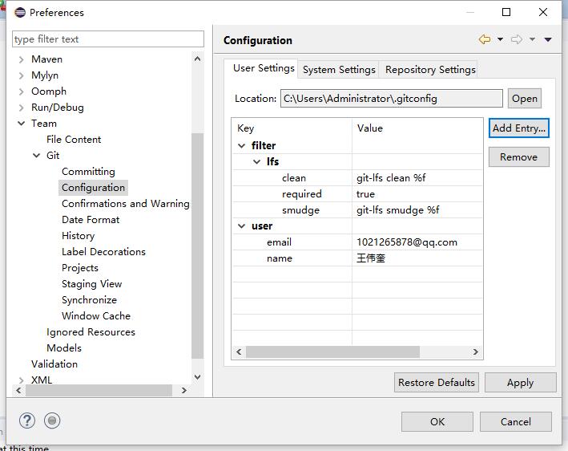Collapse the filter key group
This screenshot has width=568, height=451.
[242, 146]
